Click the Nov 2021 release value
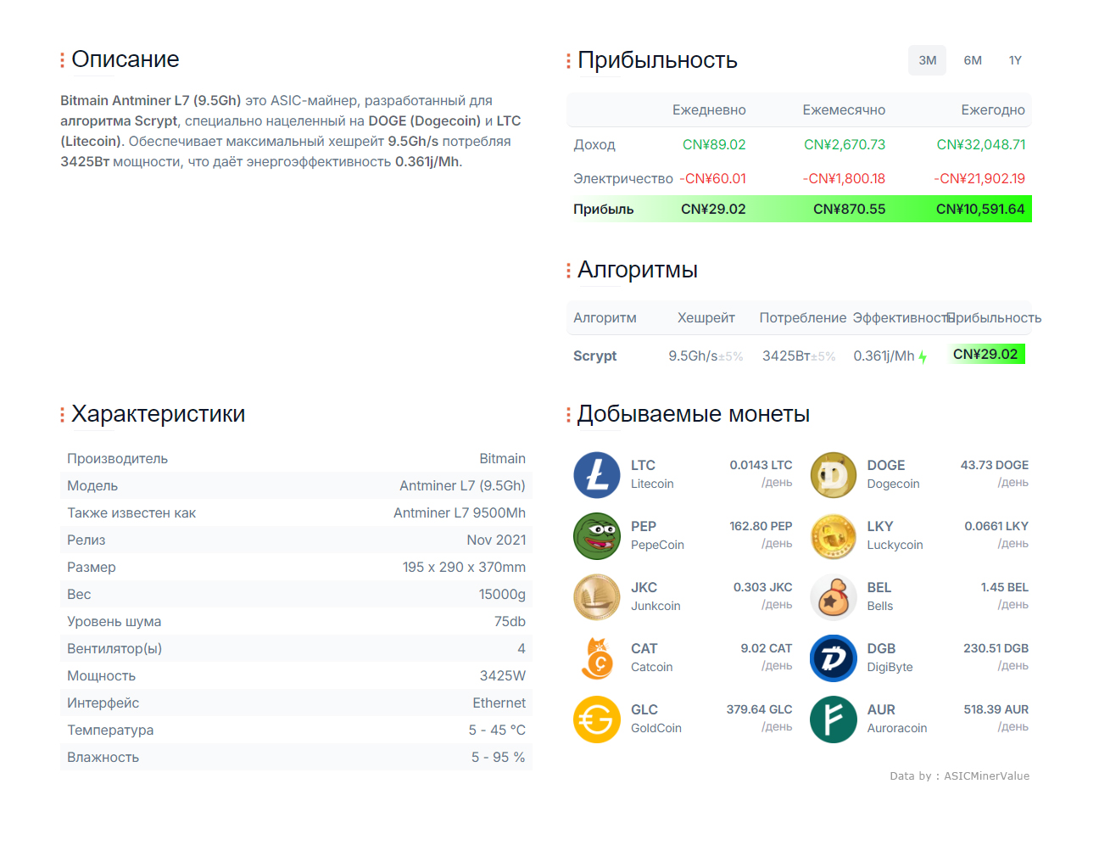This screenshot has height=851, width=1099. coord(496,540)
